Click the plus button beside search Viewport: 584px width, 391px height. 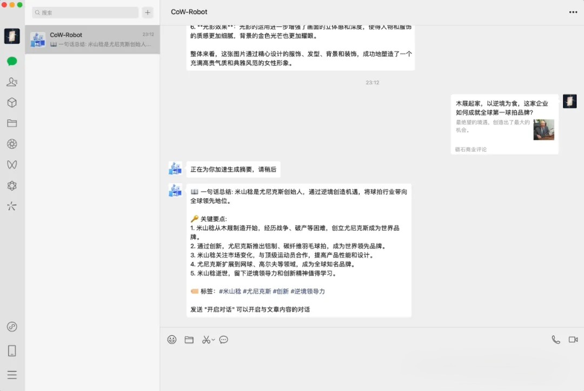(148, 12)
